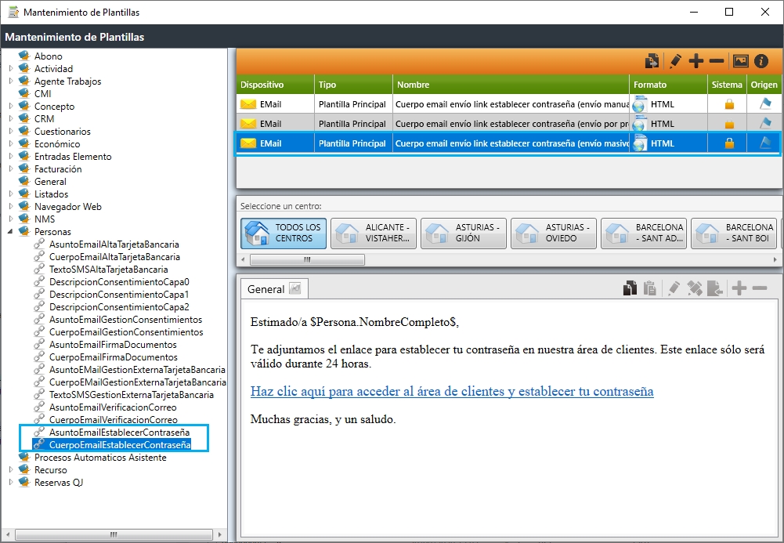The width and height of the screenshot is (784, 543).
Task: Open the 'Haz clic aquí' password link
Action: coord(452,391)
